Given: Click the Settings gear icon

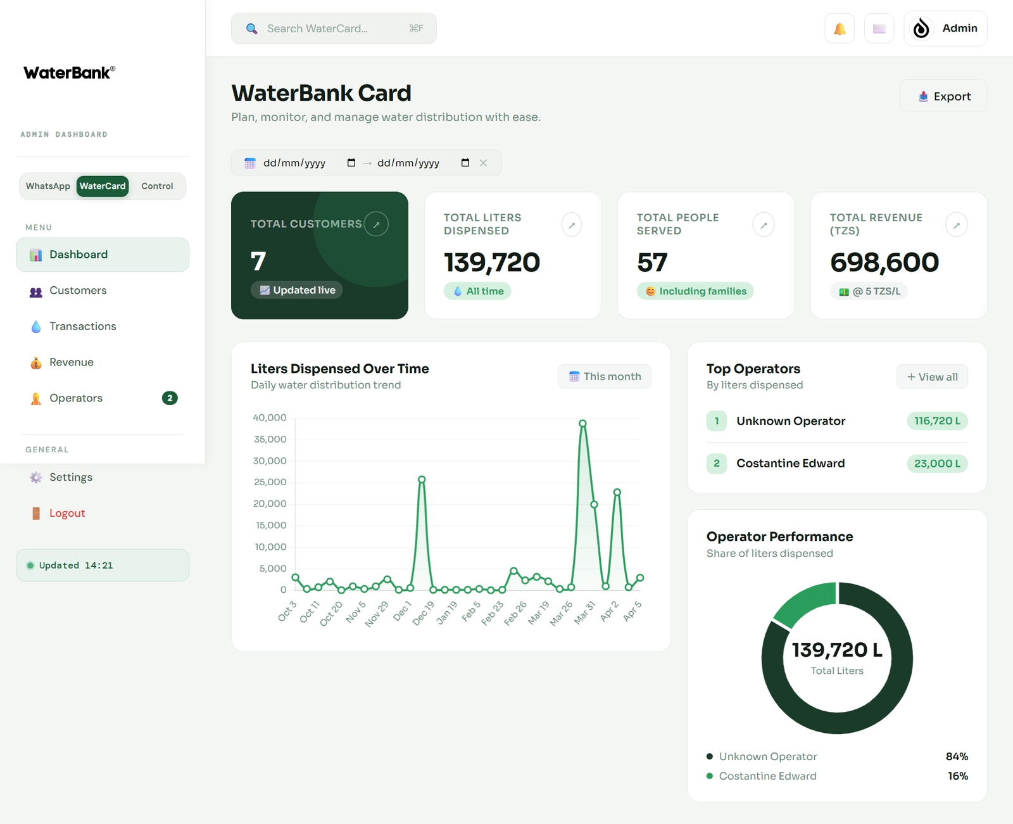Looking at the screenshot, I should click(35, 477).
